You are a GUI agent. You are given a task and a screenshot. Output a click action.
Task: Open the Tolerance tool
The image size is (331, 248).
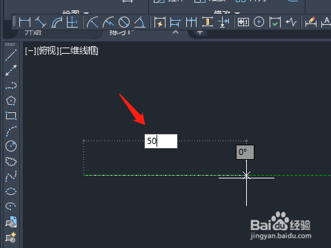click(x=243, y=22)
